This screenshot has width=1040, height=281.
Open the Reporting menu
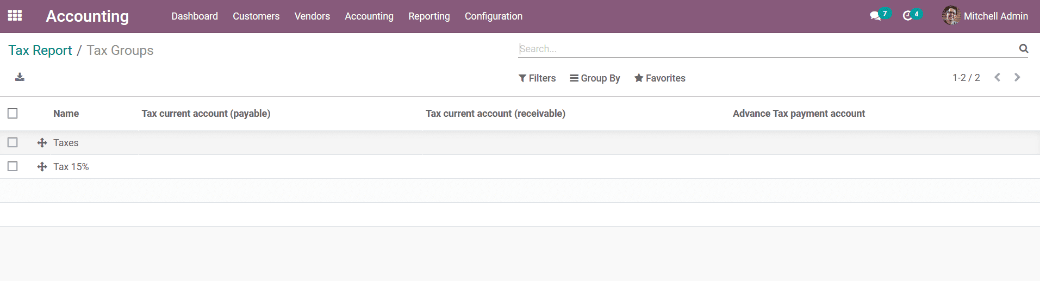click(429, 16)
